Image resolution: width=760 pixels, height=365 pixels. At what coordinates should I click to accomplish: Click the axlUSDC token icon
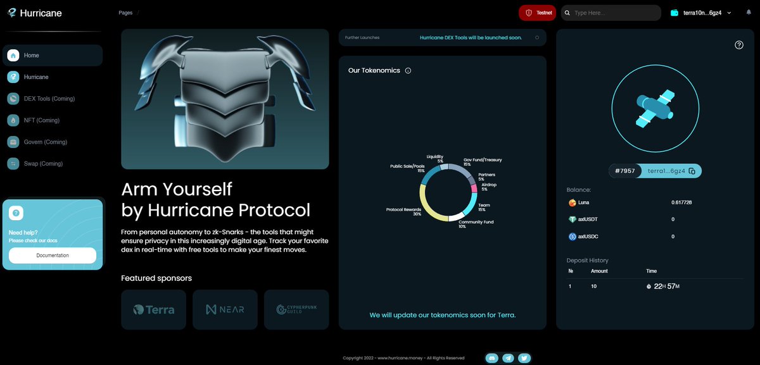coord(573,237)
